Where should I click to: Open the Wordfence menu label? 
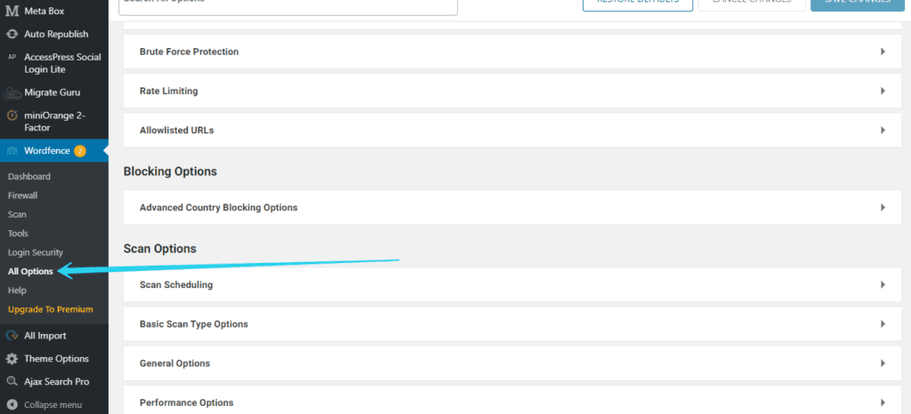click(x=47, y=151)
